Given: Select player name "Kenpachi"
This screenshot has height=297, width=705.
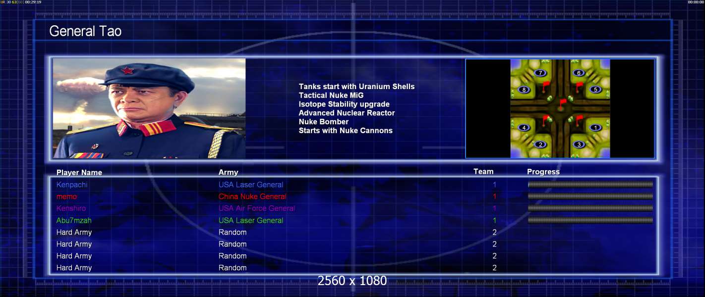Looking at the screenshot, I should click(72, 185).
